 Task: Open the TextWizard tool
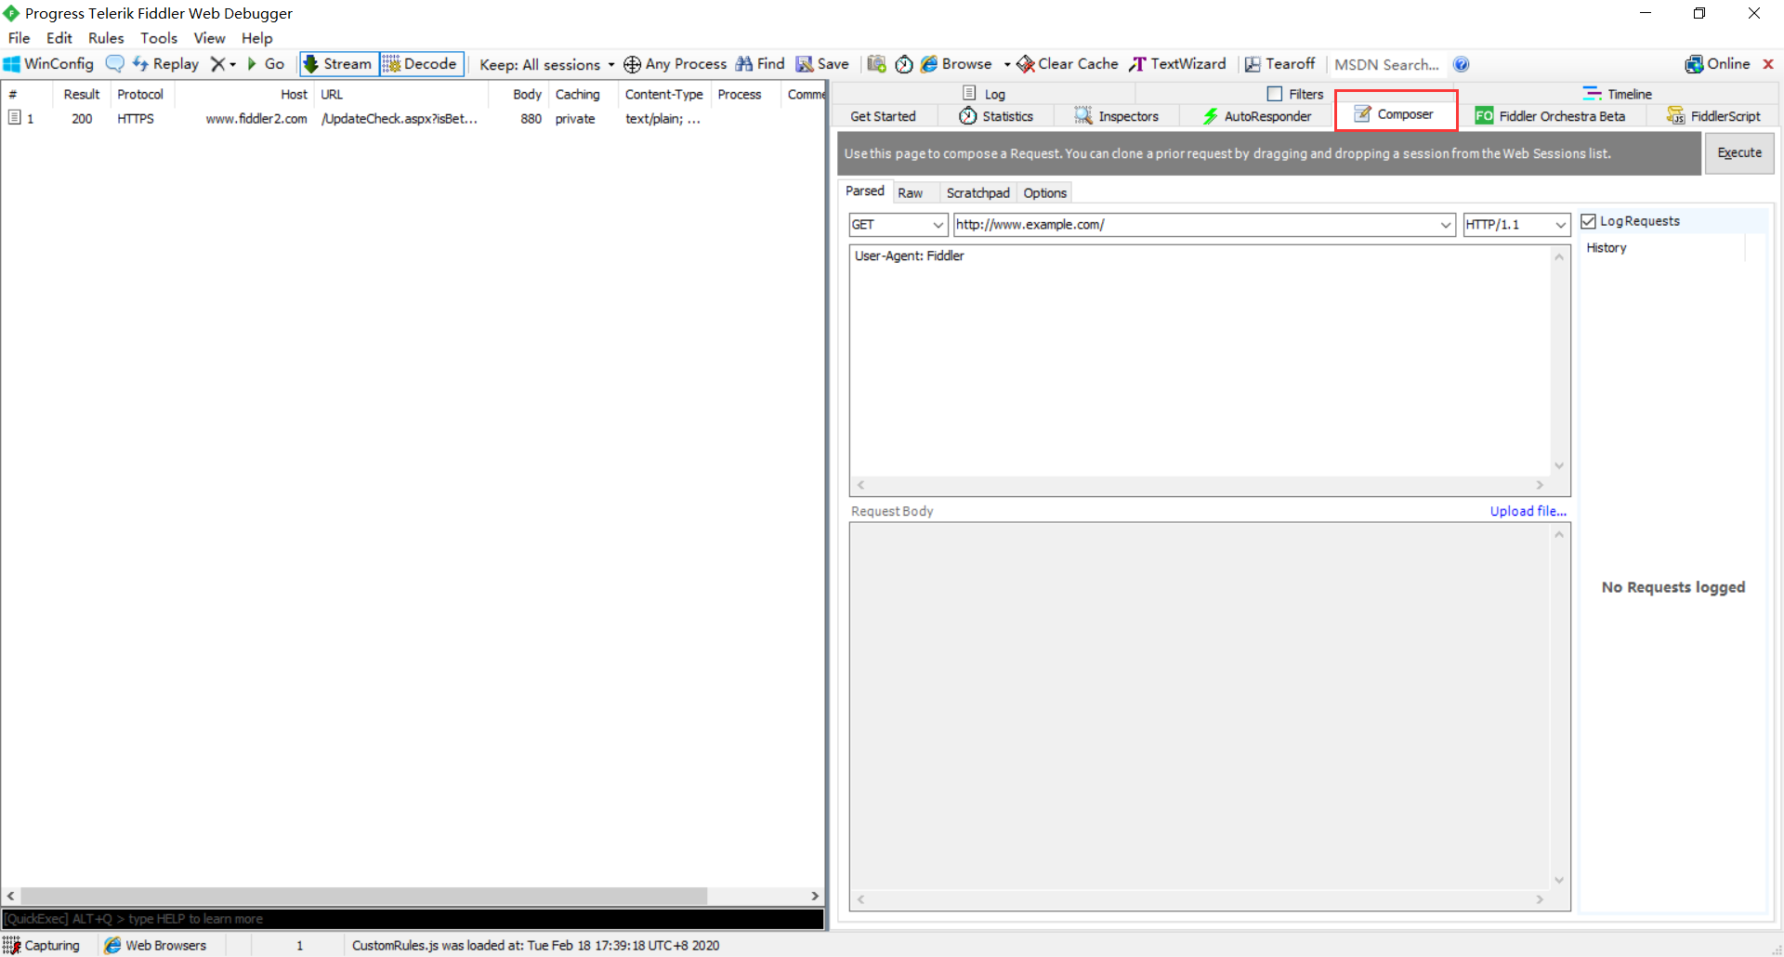[x=1178, y=64]
